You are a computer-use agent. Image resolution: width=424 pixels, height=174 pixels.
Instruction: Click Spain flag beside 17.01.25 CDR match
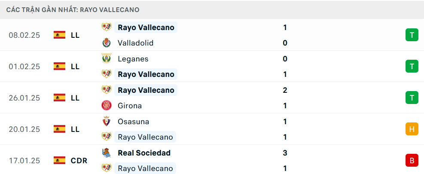[59, 161]
